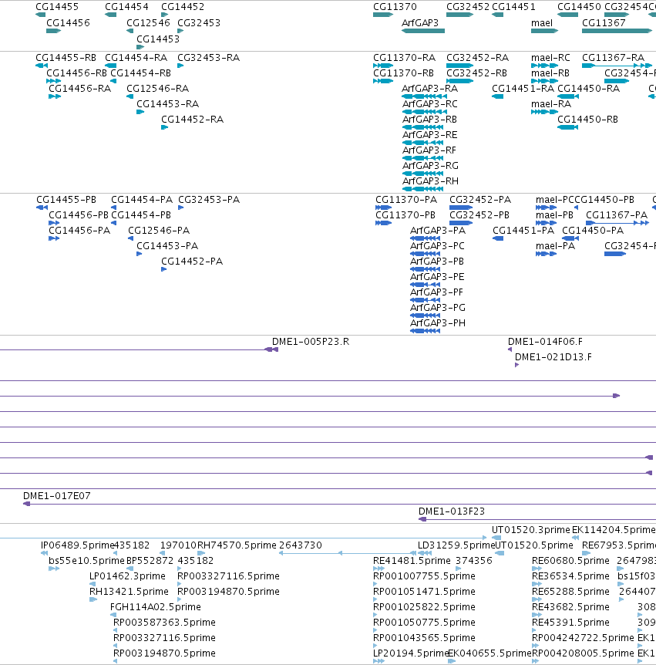This screenshot has height=665, width=656.
Task: Select EST feature 2643730
Action: pos(348,553)
